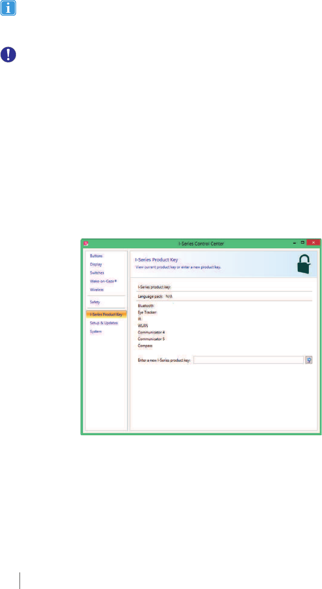Click the Bluetooth feature entry

click(146, 306)
